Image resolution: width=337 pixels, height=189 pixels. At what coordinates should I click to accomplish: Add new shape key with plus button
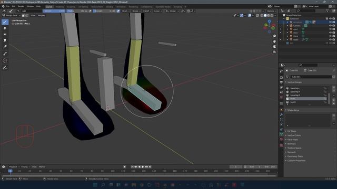coord(334,115)
